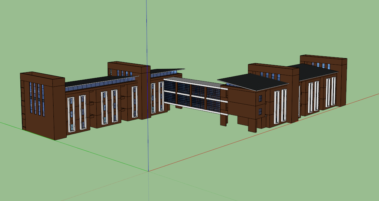Select the blue clerestory strip under the left roof

(96, 86)
